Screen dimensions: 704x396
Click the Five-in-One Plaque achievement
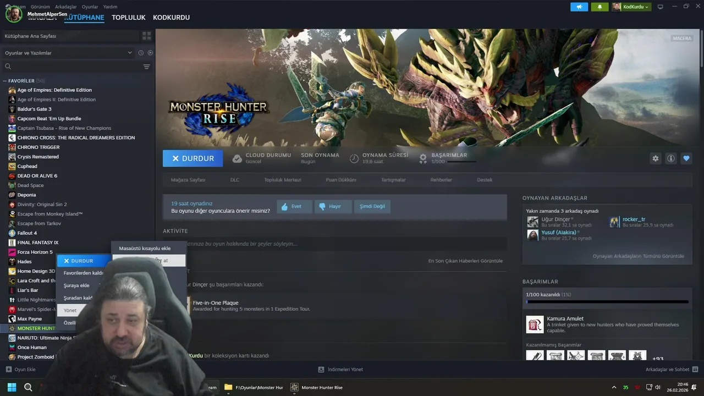coord(216,302)
